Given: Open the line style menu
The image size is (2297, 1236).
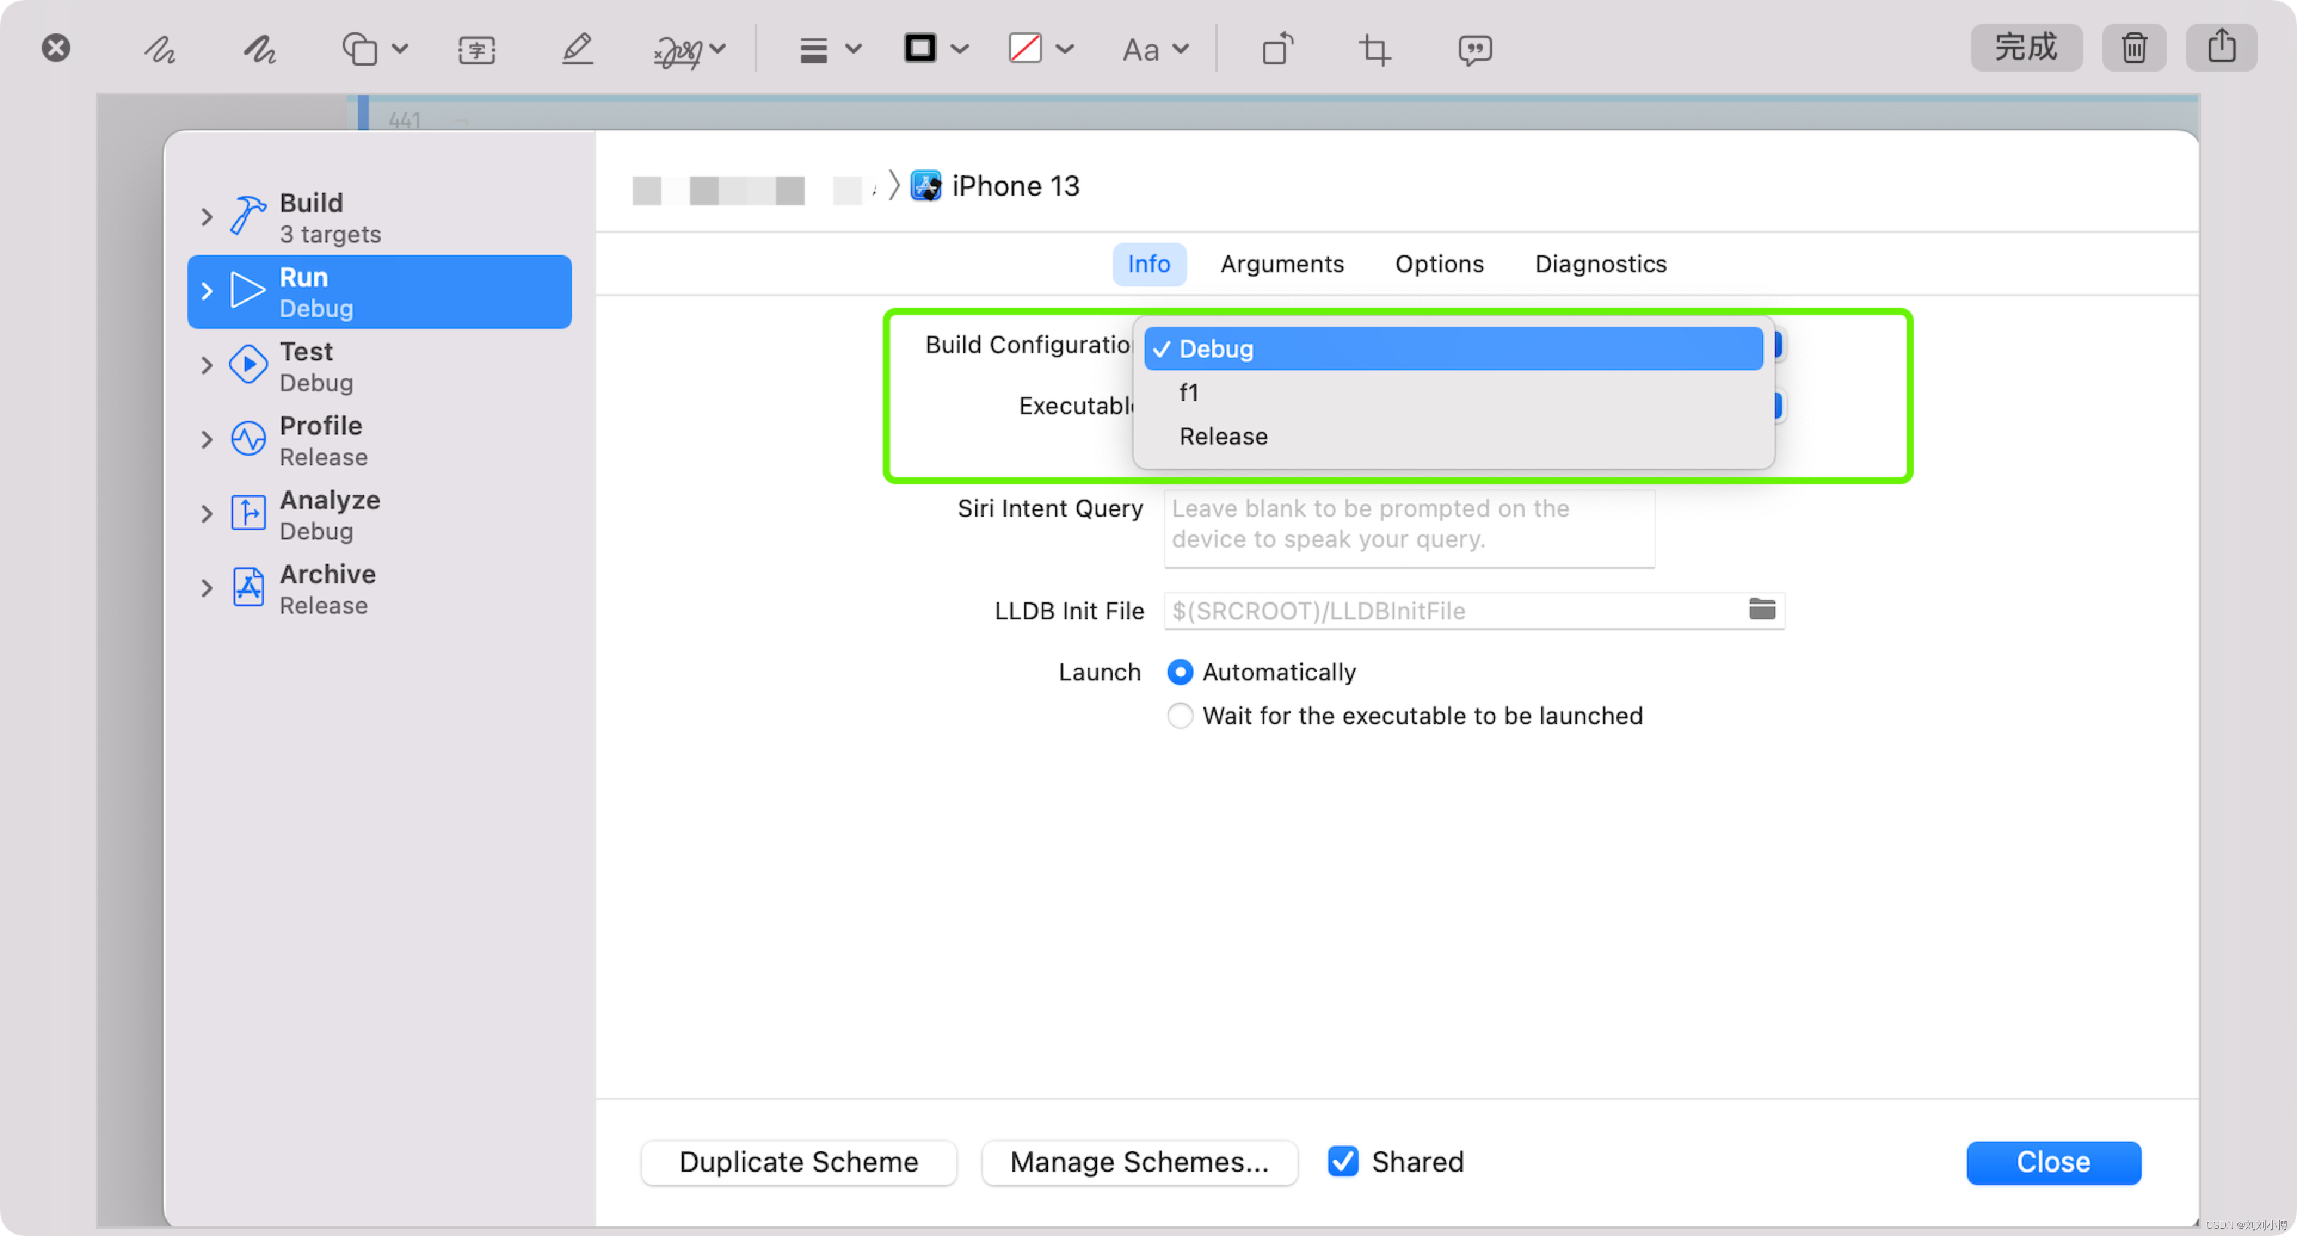Looking at the screenshot, I should pyautogui.click(x=830, y=50).
